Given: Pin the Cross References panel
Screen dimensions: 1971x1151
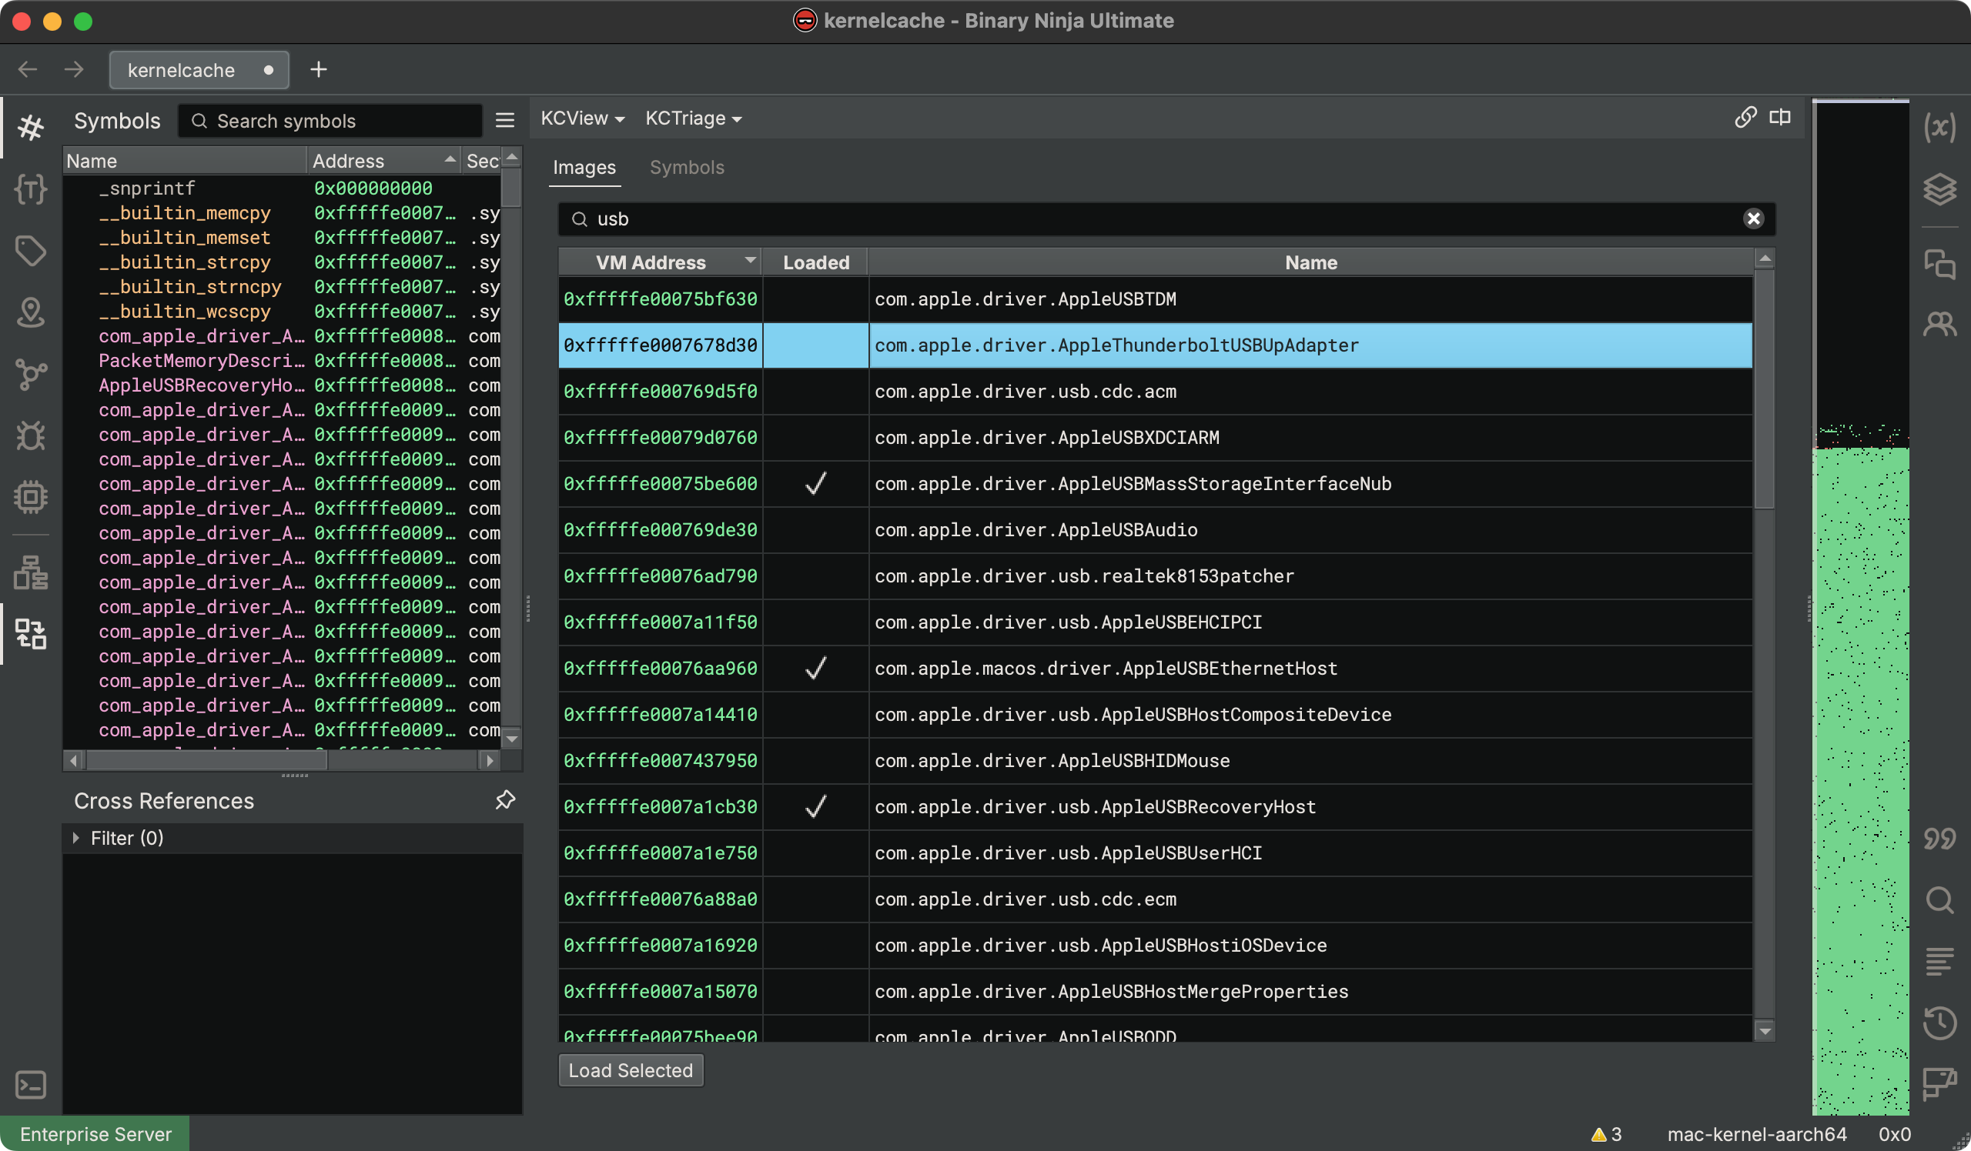Looking at the screenshot, I should click(x=505, y=800).
